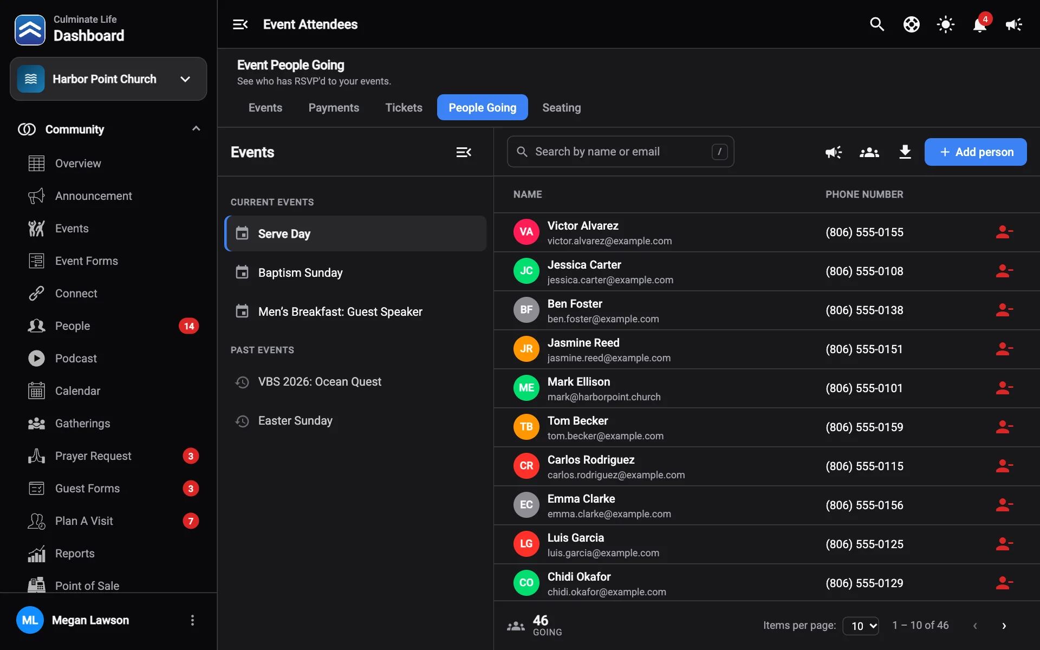Collapse the Events list panel
Viewport: 1040px width, 650px height.
point(464,152)
